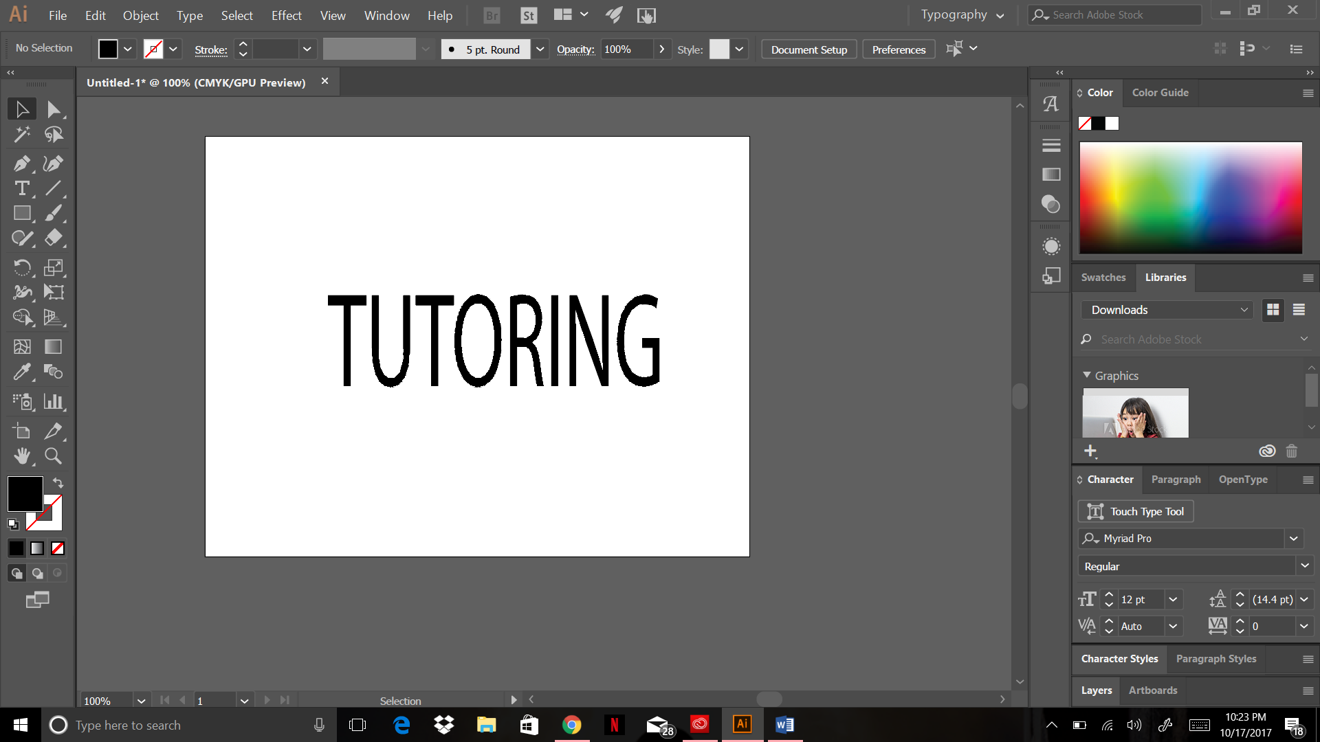
Task: Expand the Downloads library dropdown
Action: pos(1244,310)
